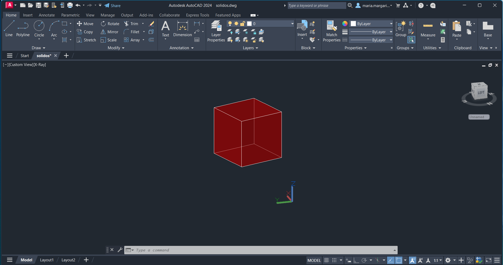Click the Group tool
The height and width of the screenshot is (265, 503).
click(401, 29)
